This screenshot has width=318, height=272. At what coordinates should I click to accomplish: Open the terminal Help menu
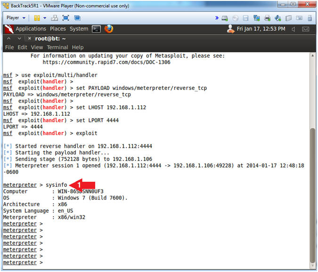coord(78,48)
